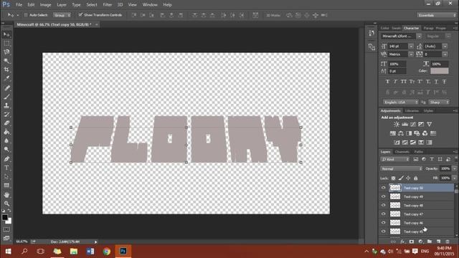Select the Horizontal Type tool
Screen dimensions: 459x258
click(x=6, y=168)
